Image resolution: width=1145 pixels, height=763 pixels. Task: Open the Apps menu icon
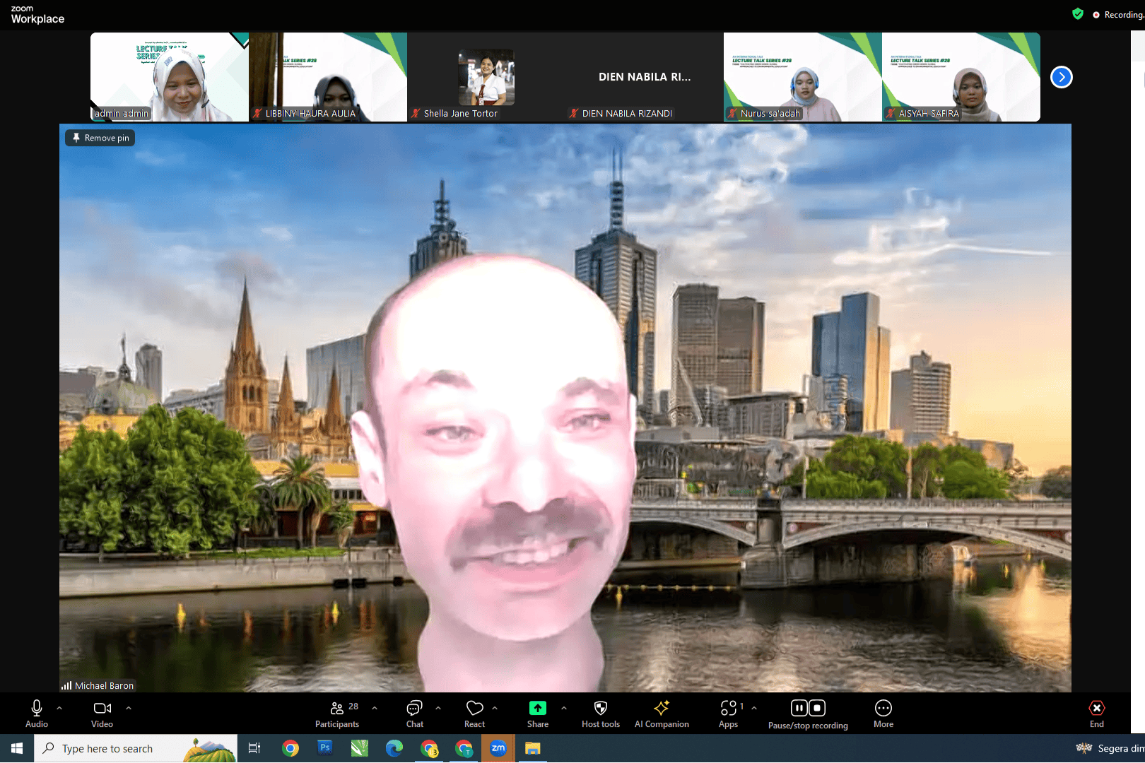[x=729, y=713]
